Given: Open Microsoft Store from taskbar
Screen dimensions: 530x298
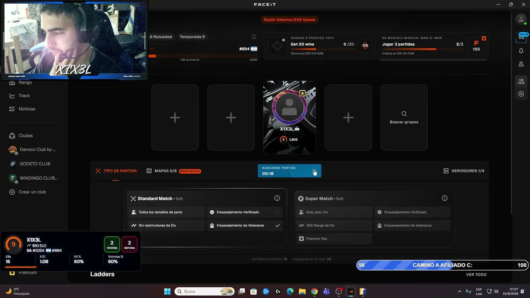Looking at the screenshot, I should pyautogui.click(x=254, y=291).
